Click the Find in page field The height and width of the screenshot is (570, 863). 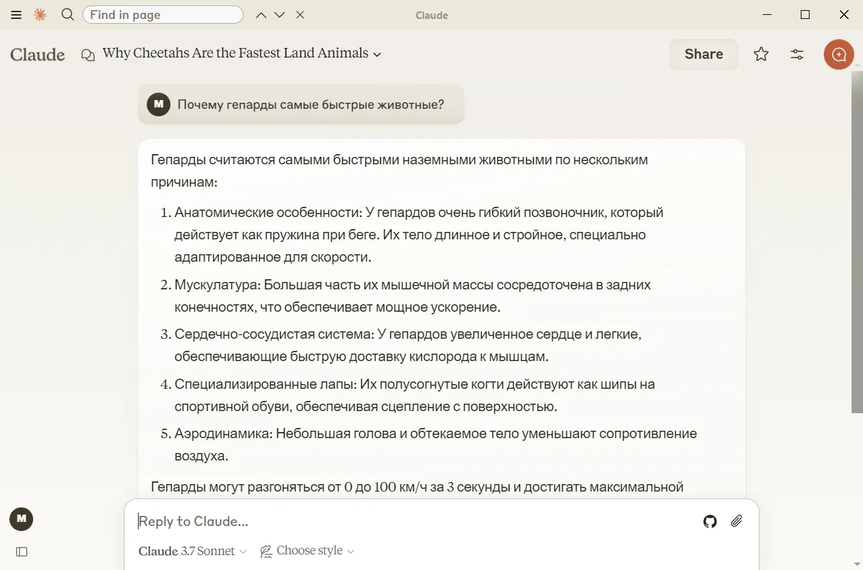pos(162,15)
